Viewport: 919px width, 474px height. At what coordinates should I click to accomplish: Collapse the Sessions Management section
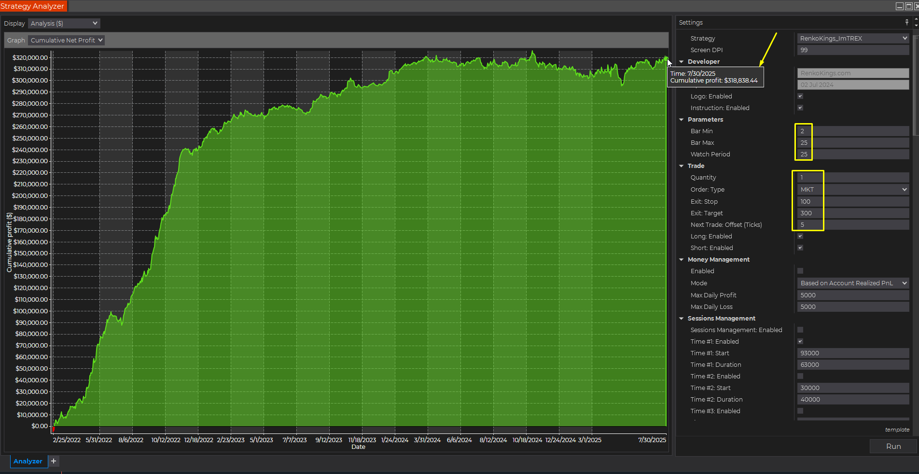[x=681, y=318]
